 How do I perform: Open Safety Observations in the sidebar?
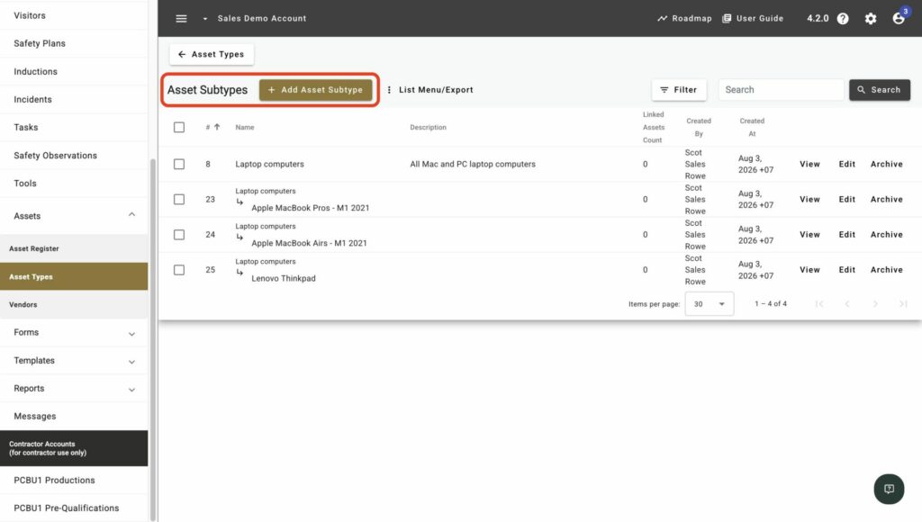tap(74, 155)
